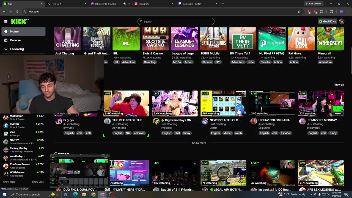Open the LEGAL AIM BOT game stream thumbnail

point(223,173)
